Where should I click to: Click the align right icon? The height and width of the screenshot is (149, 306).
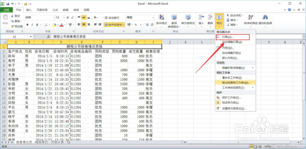point(89,24)
